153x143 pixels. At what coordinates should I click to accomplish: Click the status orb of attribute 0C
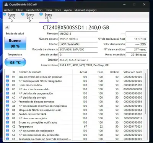[7, 89]
